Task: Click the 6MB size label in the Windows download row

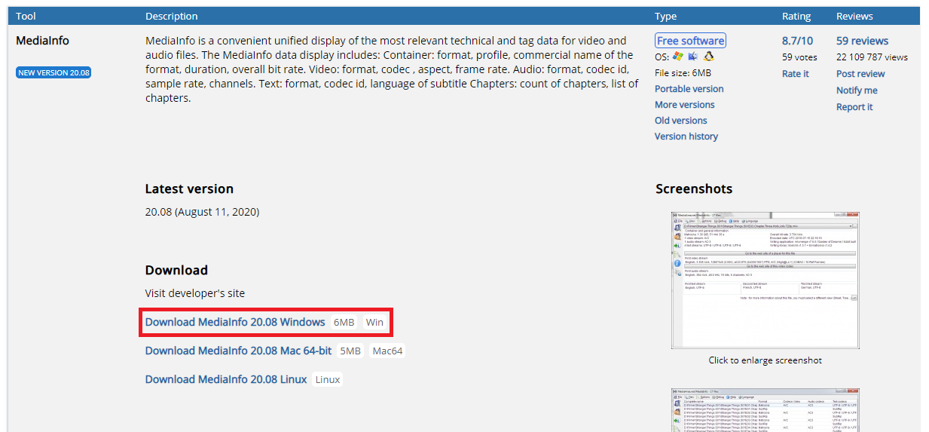Action: 344,322
